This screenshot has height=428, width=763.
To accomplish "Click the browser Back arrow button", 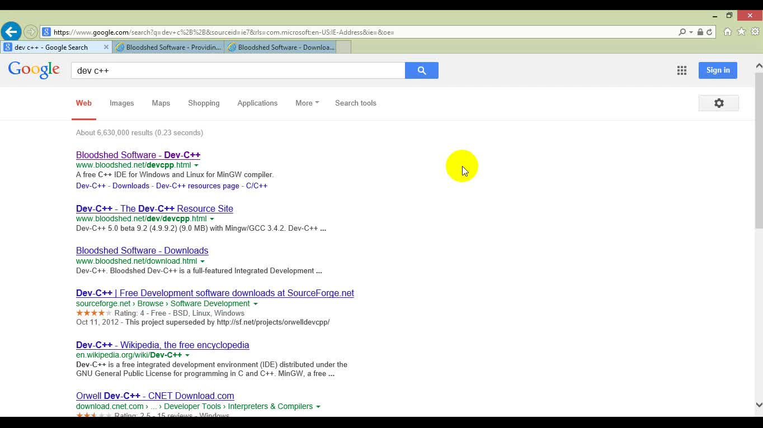I will tap(11, 32).
